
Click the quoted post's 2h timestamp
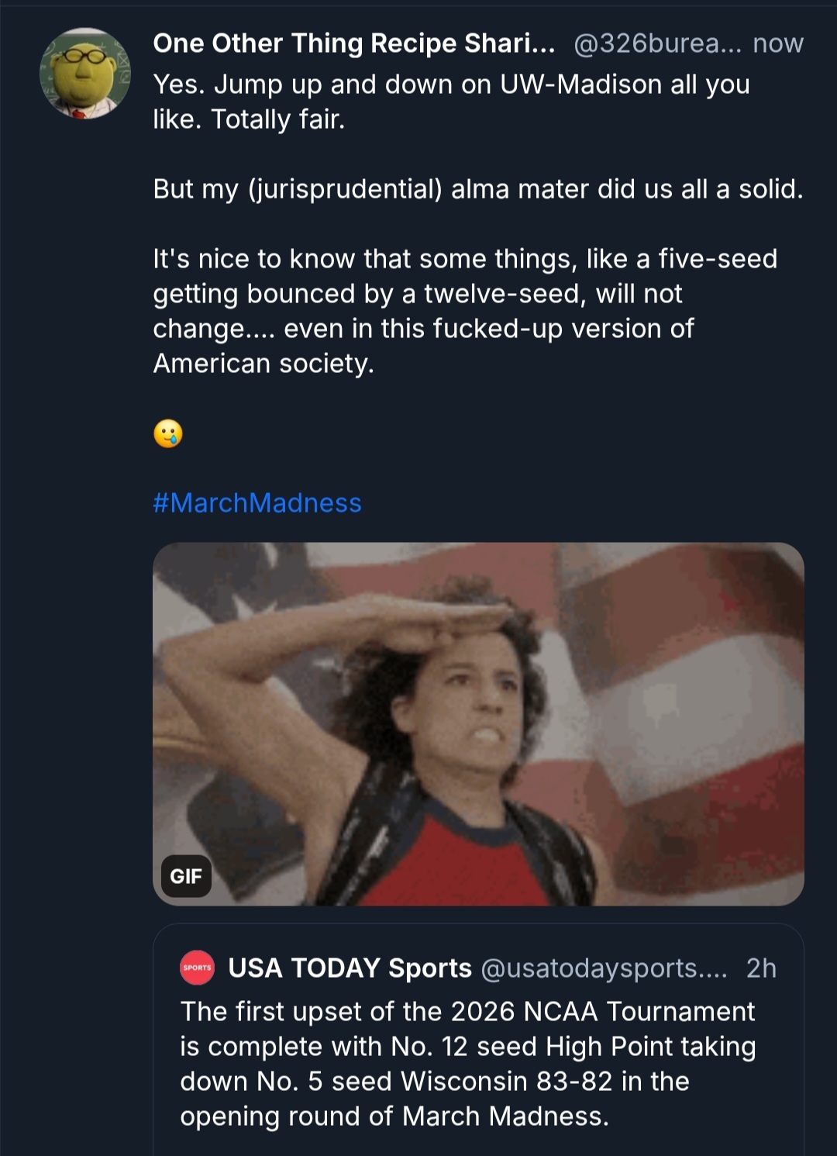[761, 968]
